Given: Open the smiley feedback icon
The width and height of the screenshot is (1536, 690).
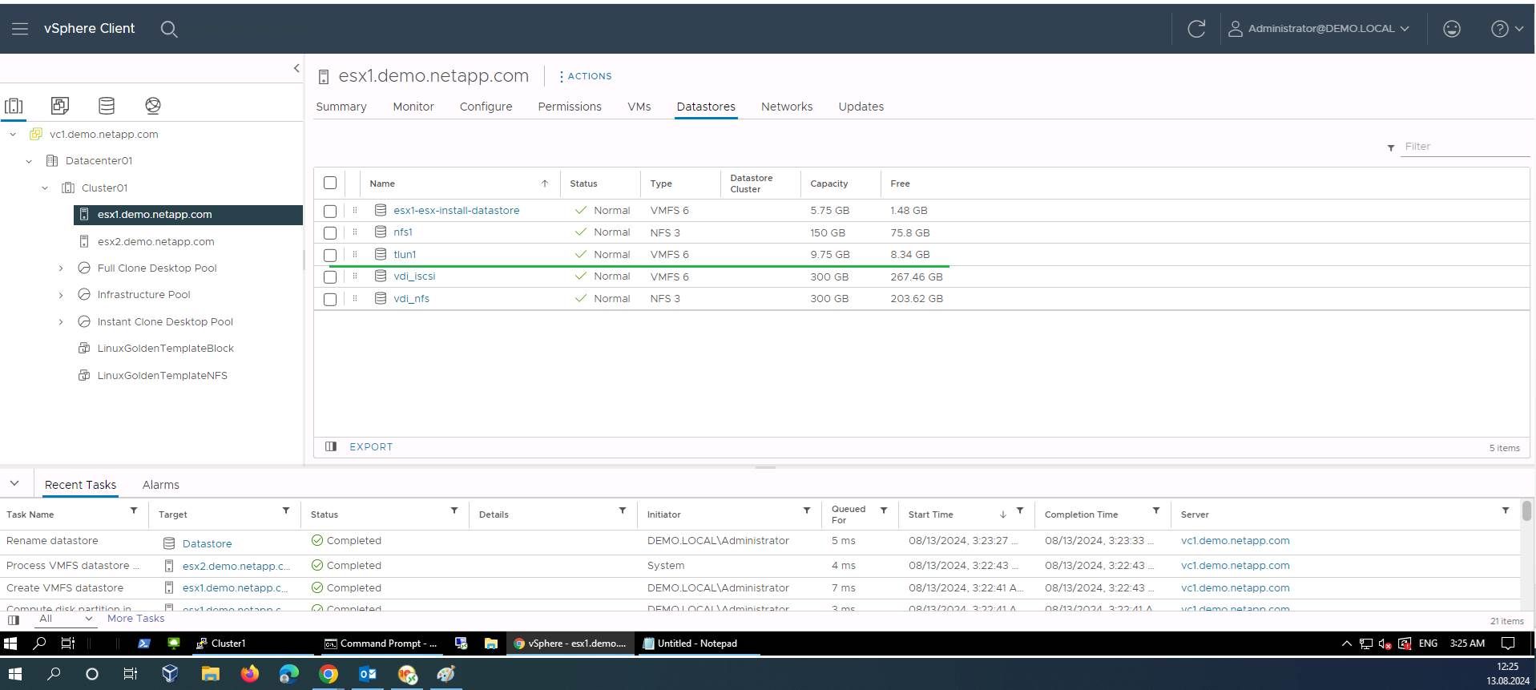Looking at the screenshot, I should 1451,29.
